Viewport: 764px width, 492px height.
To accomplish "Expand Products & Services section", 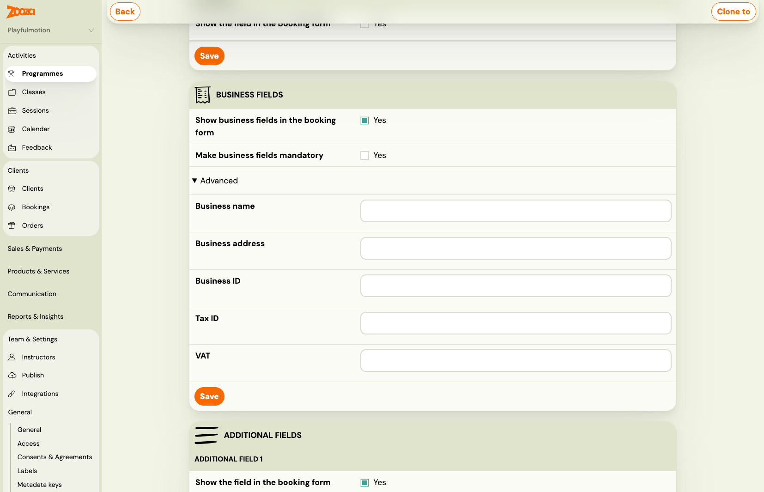I will [x=38, y=271].
